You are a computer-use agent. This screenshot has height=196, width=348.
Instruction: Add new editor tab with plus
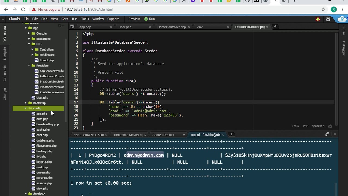click(x=275, y=27)
